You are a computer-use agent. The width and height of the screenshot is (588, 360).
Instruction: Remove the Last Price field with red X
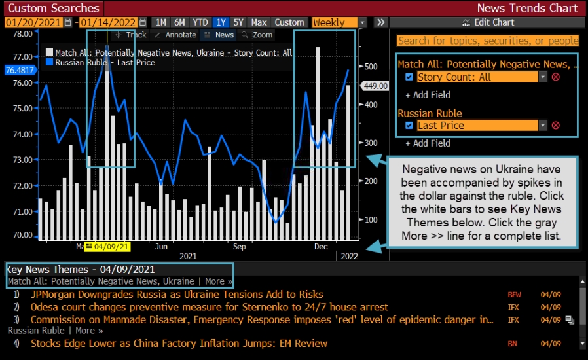click(x=556, y=126)
